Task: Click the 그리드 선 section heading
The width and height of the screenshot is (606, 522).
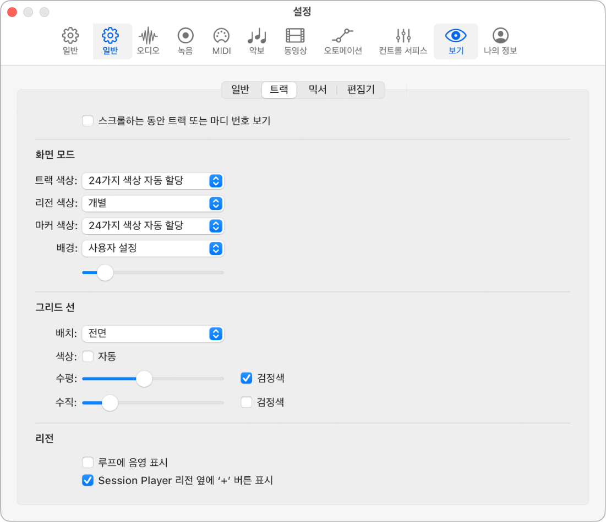Action: [55, 308]
